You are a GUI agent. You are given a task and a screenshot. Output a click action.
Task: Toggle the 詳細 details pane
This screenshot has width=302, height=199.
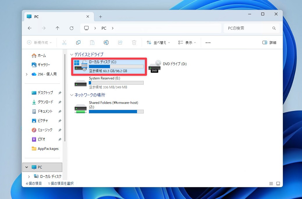click(x=269, y=42)
